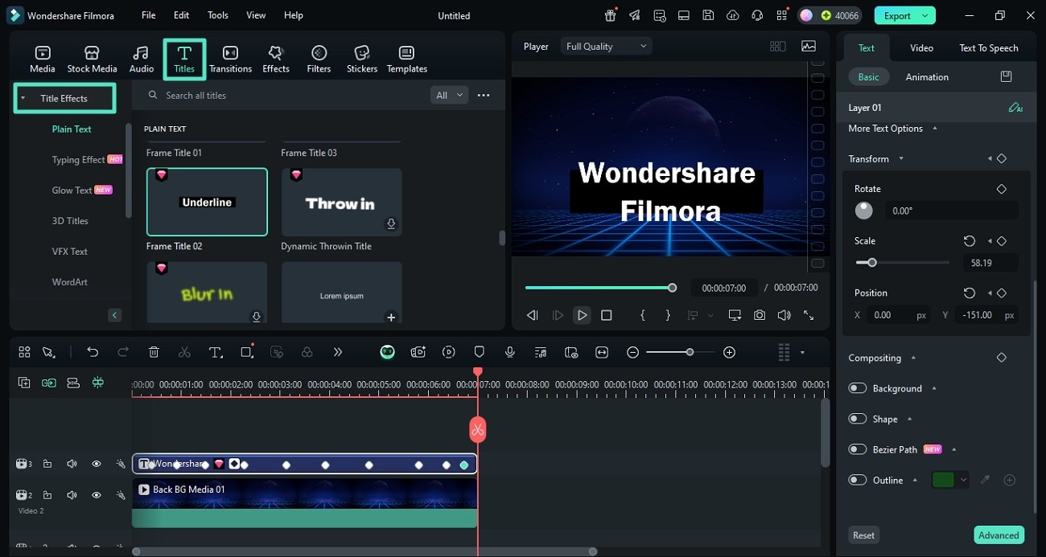1046x557 pixels.
Task: Mute the title track 3
Action: click(72, 464)
